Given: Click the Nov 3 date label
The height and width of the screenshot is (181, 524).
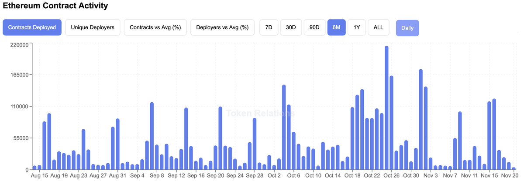Looking at the screenshot, I should [430, 176].
